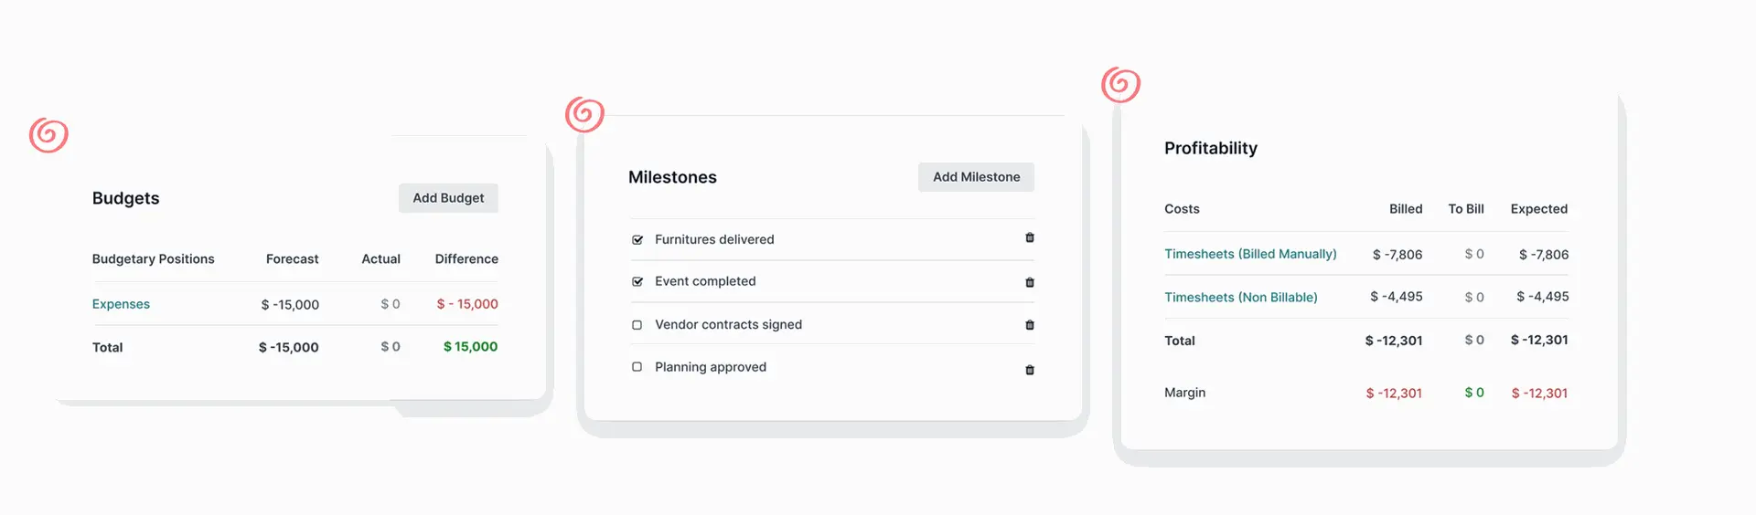Check the Planning approved checkbox

coord(637,367)
